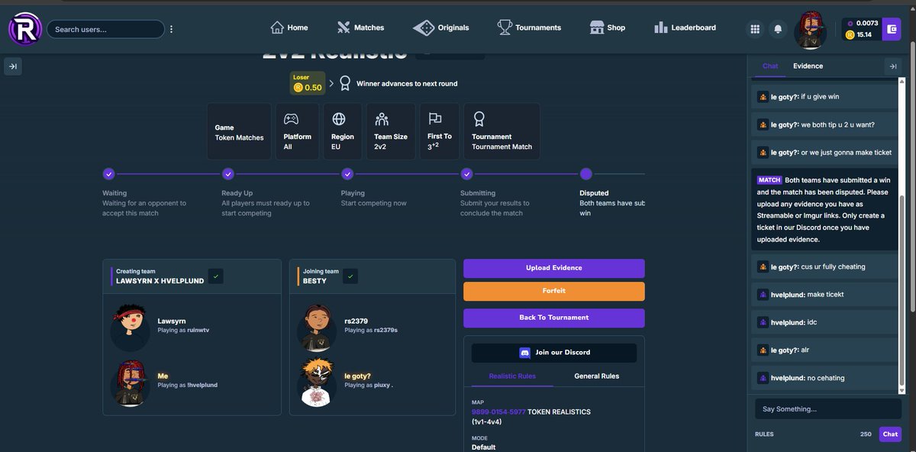Open the wallet icon button
This screenshot has height=452, width=916.
(x=891, y=29)
